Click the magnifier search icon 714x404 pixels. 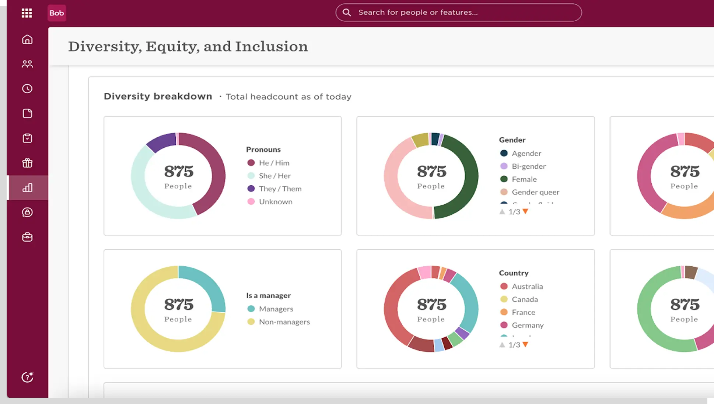pyautogui.click(x=347, y=13)
